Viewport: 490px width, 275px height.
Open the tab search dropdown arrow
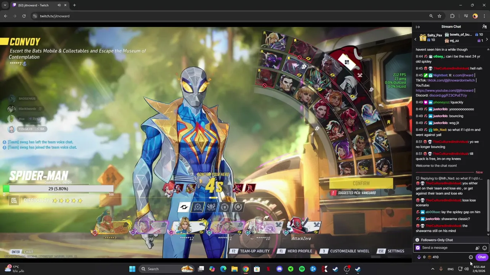pos(5,5)
